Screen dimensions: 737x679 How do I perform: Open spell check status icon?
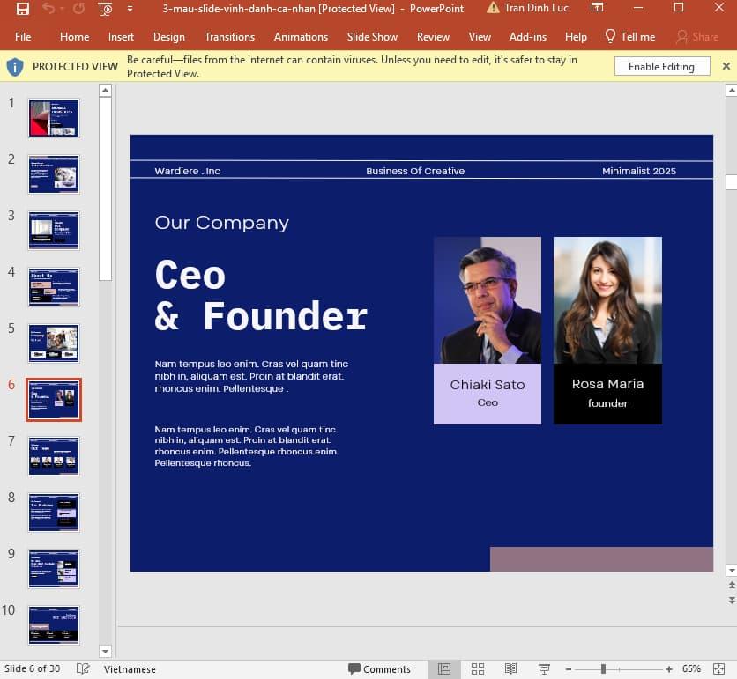(83, 668)
